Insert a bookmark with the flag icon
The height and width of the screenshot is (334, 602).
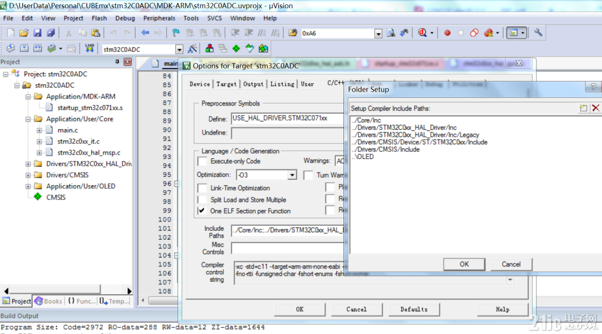coord(176,33)
